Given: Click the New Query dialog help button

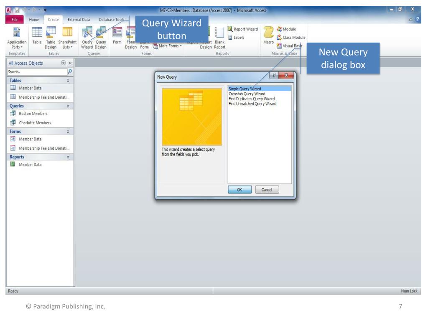Looking at the screenshot, I should tap(274, 75).
